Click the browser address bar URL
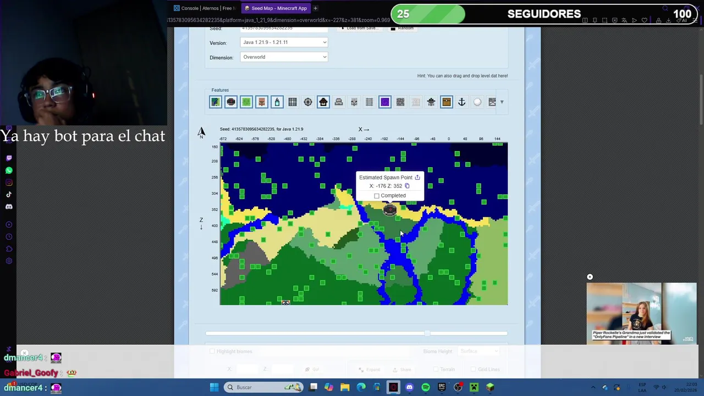Screen dimensions: 704x396 pyautogui.click(x=278, y=20)
